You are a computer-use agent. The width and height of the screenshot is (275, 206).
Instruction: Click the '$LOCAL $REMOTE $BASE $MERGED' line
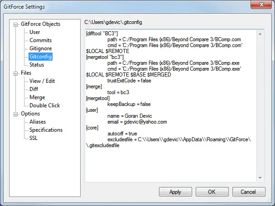tap(128, 75)
